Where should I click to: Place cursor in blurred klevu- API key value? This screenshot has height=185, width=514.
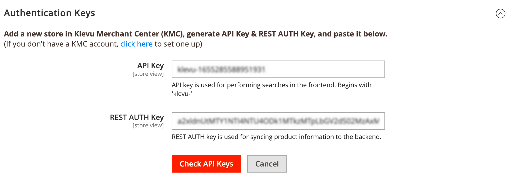click(221, 70)
